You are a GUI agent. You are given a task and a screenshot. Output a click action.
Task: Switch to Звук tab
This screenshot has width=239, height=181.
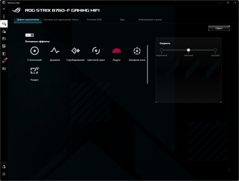(x=122, y=20)
